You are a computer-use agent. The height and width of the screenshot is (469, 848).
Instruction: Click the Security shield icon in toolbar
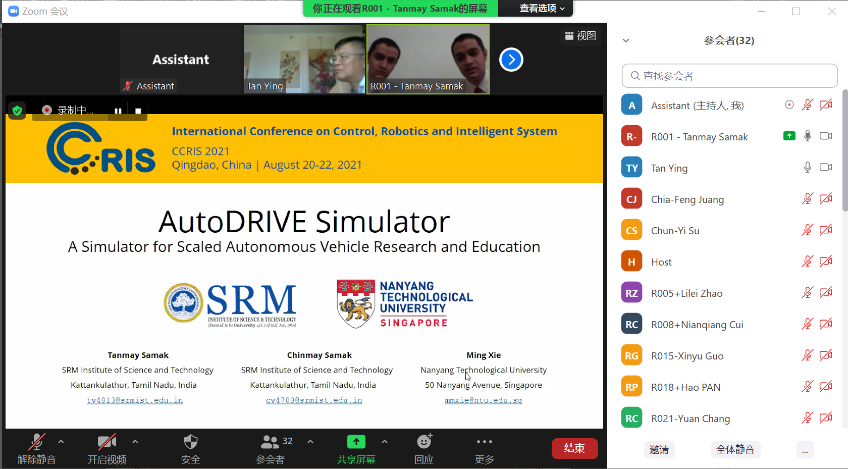click(x=190, y=442)
